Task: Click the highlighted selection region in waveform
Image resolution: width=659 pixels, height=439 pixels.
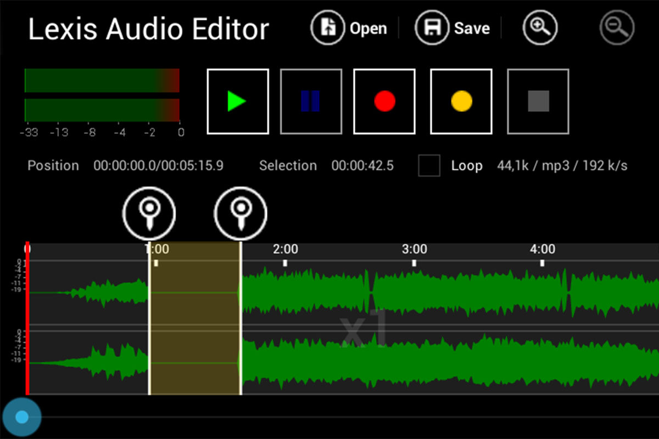Action: [195, 318]
